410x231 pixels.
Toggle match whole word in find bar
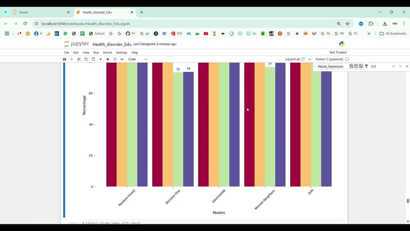pyautogui.click(x=356, y=66)
